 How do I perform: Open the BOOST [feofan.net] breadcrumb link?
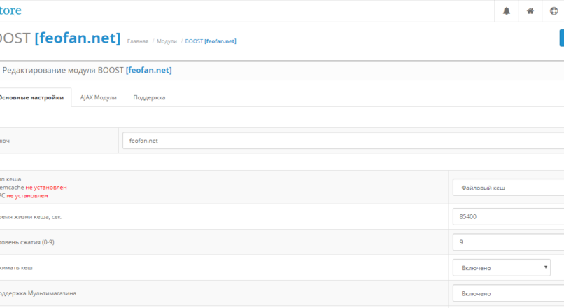click(x=211, y=41)
